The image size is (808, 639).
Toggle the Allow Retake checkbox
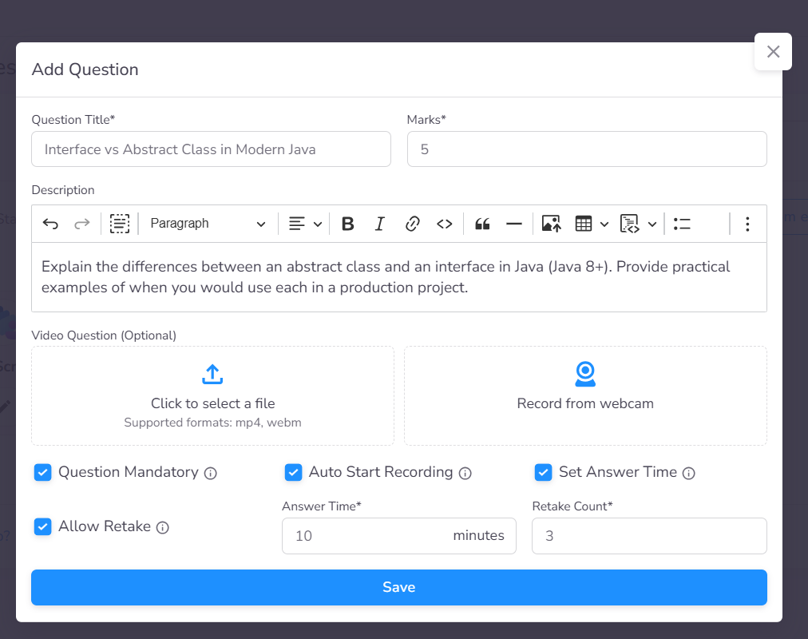[x=43, y=526]
